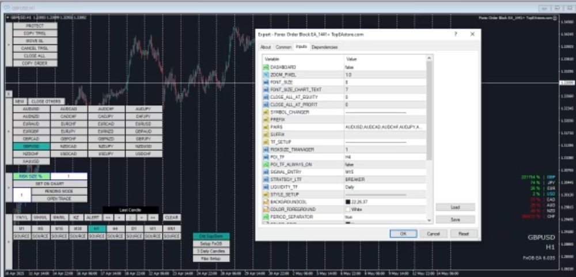Click the ZOOM_PIXEL variable type icon

pyautogui.click(x=266, y=75)
